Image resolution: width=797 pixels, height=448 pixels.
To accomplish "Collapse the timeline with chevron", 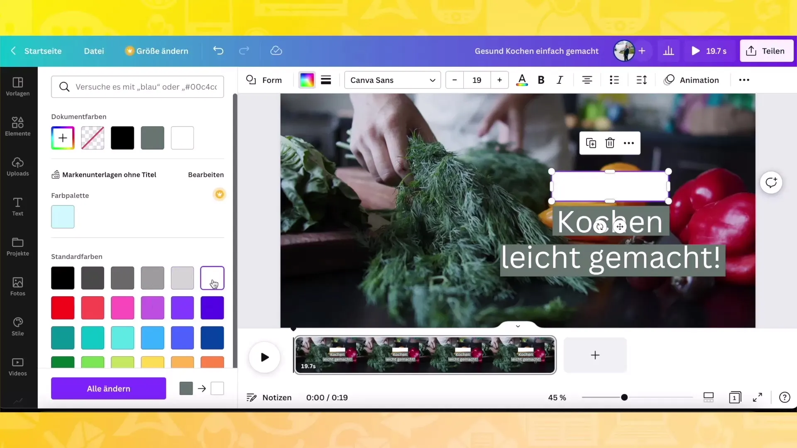I will [x=518, y=326].
